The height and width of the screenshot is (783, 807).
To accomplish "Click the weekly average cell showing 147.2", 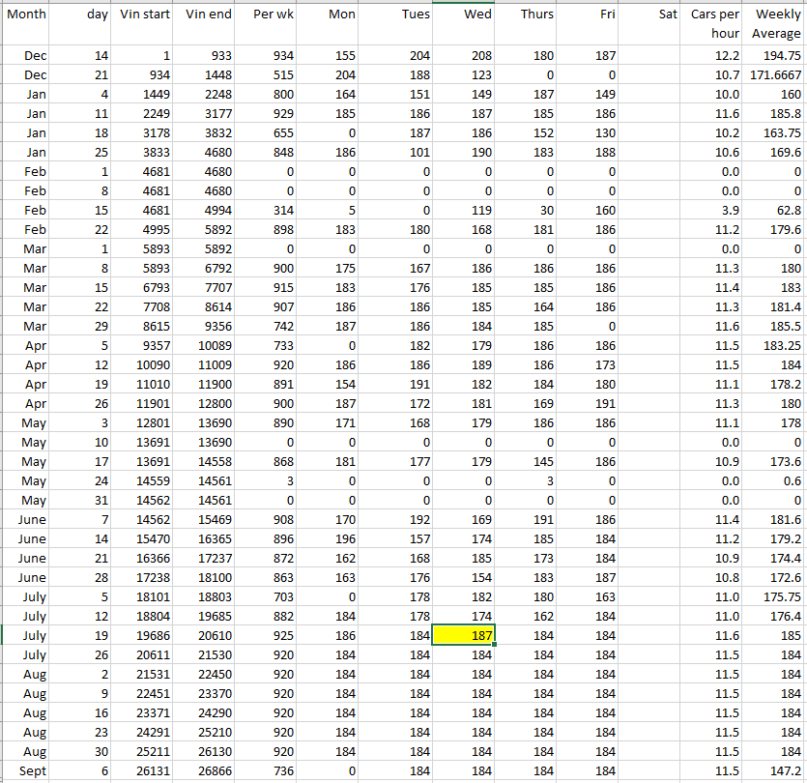I will (x=776, y=770).
